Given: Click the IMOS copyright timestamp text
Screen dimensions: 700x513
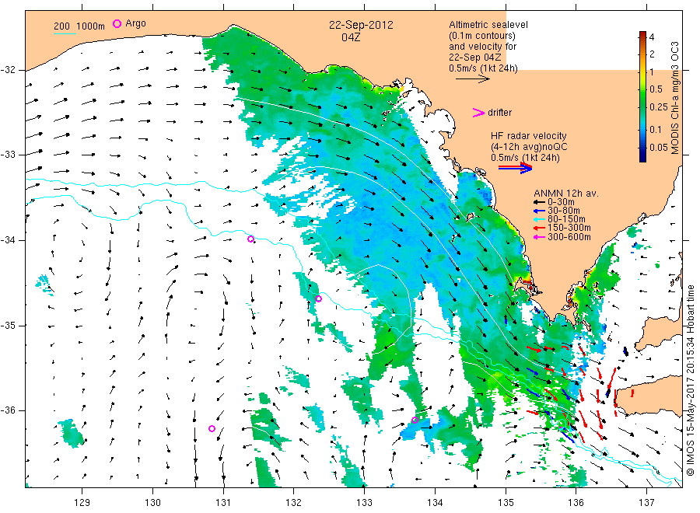Looking at the screenshot, I should point(690,381).
